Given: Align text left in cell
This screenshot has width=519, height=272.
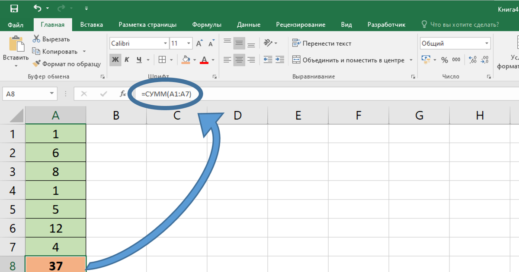Looking at the screenshot, I should [227, 59].
